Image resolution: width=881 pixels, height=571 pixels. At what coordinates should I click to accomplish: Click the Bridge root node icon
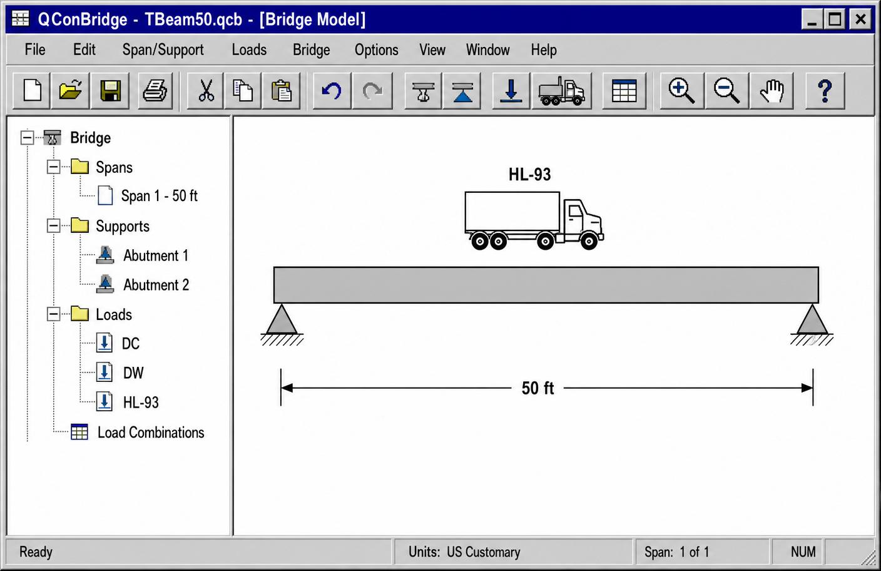(52, 137)
